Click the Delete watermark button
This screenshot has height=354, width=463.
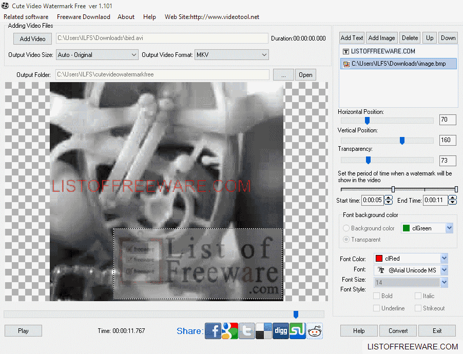(410, 38)
